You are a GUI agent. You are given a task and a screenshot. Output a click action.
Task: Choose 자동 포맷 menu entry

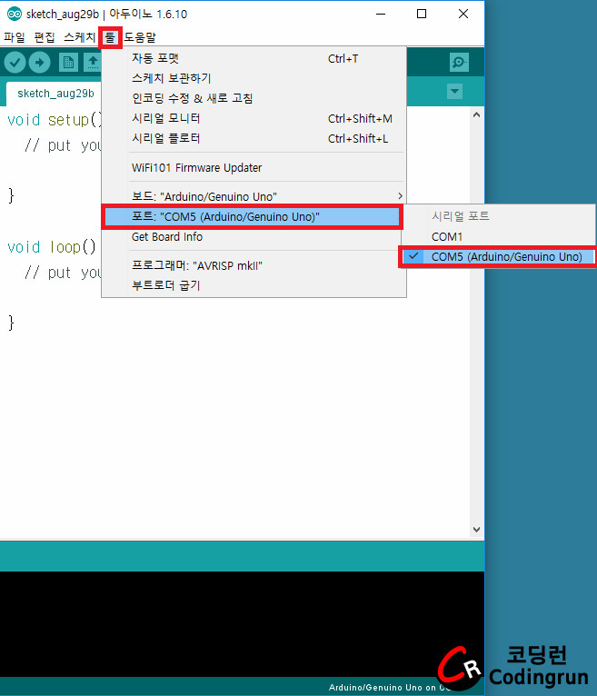[x=254, y=58]
